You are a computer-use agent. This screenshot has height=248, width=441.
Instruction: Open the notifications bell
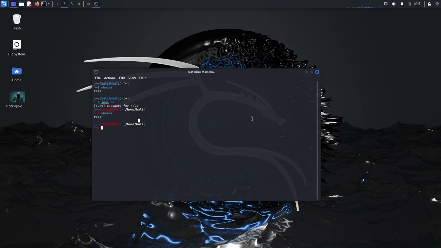pyautogui.click(x=402, y=4)
